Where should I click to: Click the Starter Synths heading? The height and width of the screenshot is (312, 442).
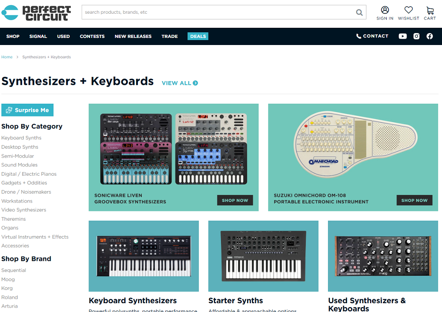point(236,301)
